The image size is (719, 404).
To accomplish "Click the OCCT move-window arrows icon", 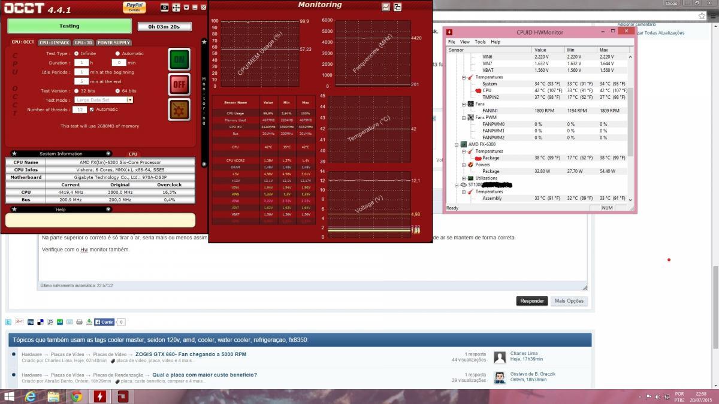I will click(x=176, y=7).
